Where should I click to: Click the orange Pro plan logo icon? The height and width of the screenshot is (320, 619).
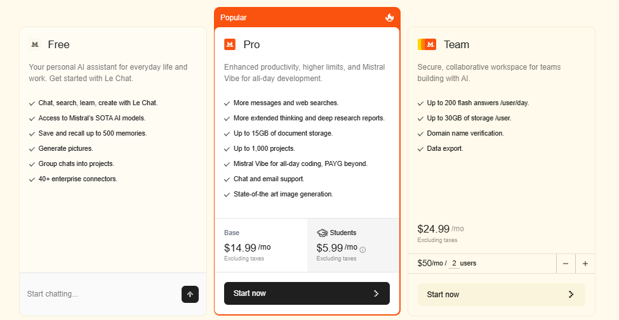[x=230, y=44]
